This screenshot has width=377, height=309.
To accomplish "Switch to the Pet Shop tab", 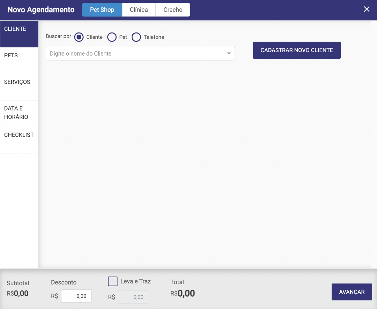I will (x=102, y=10).
